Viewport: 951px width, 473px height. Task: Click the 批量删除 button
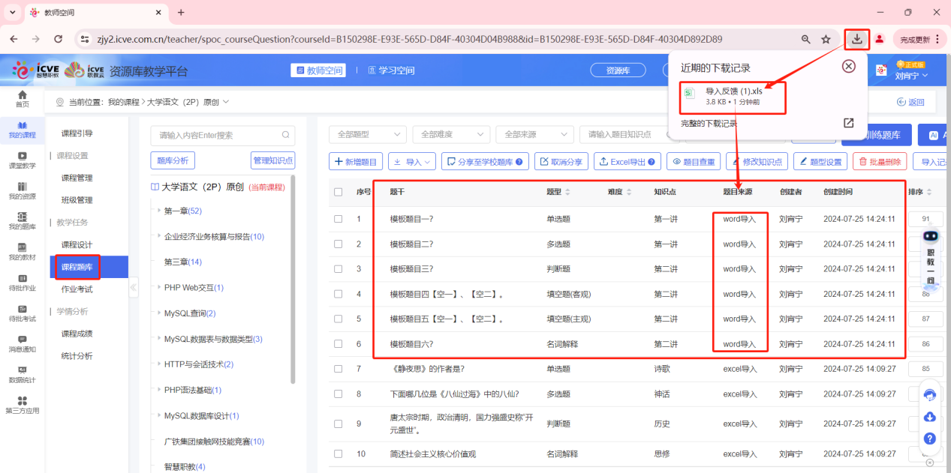coord(880,161)
